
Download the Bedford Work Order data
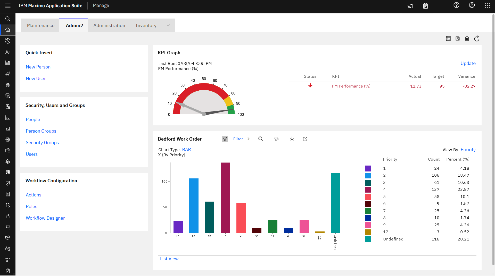(292, 139)
